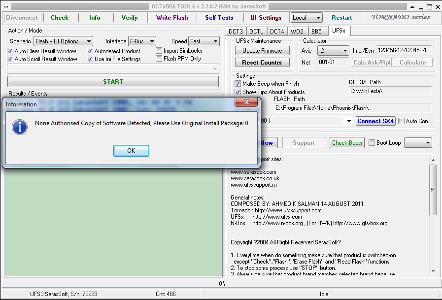
Task: Click OK in the Information dialog
Action: pos(131,151)
